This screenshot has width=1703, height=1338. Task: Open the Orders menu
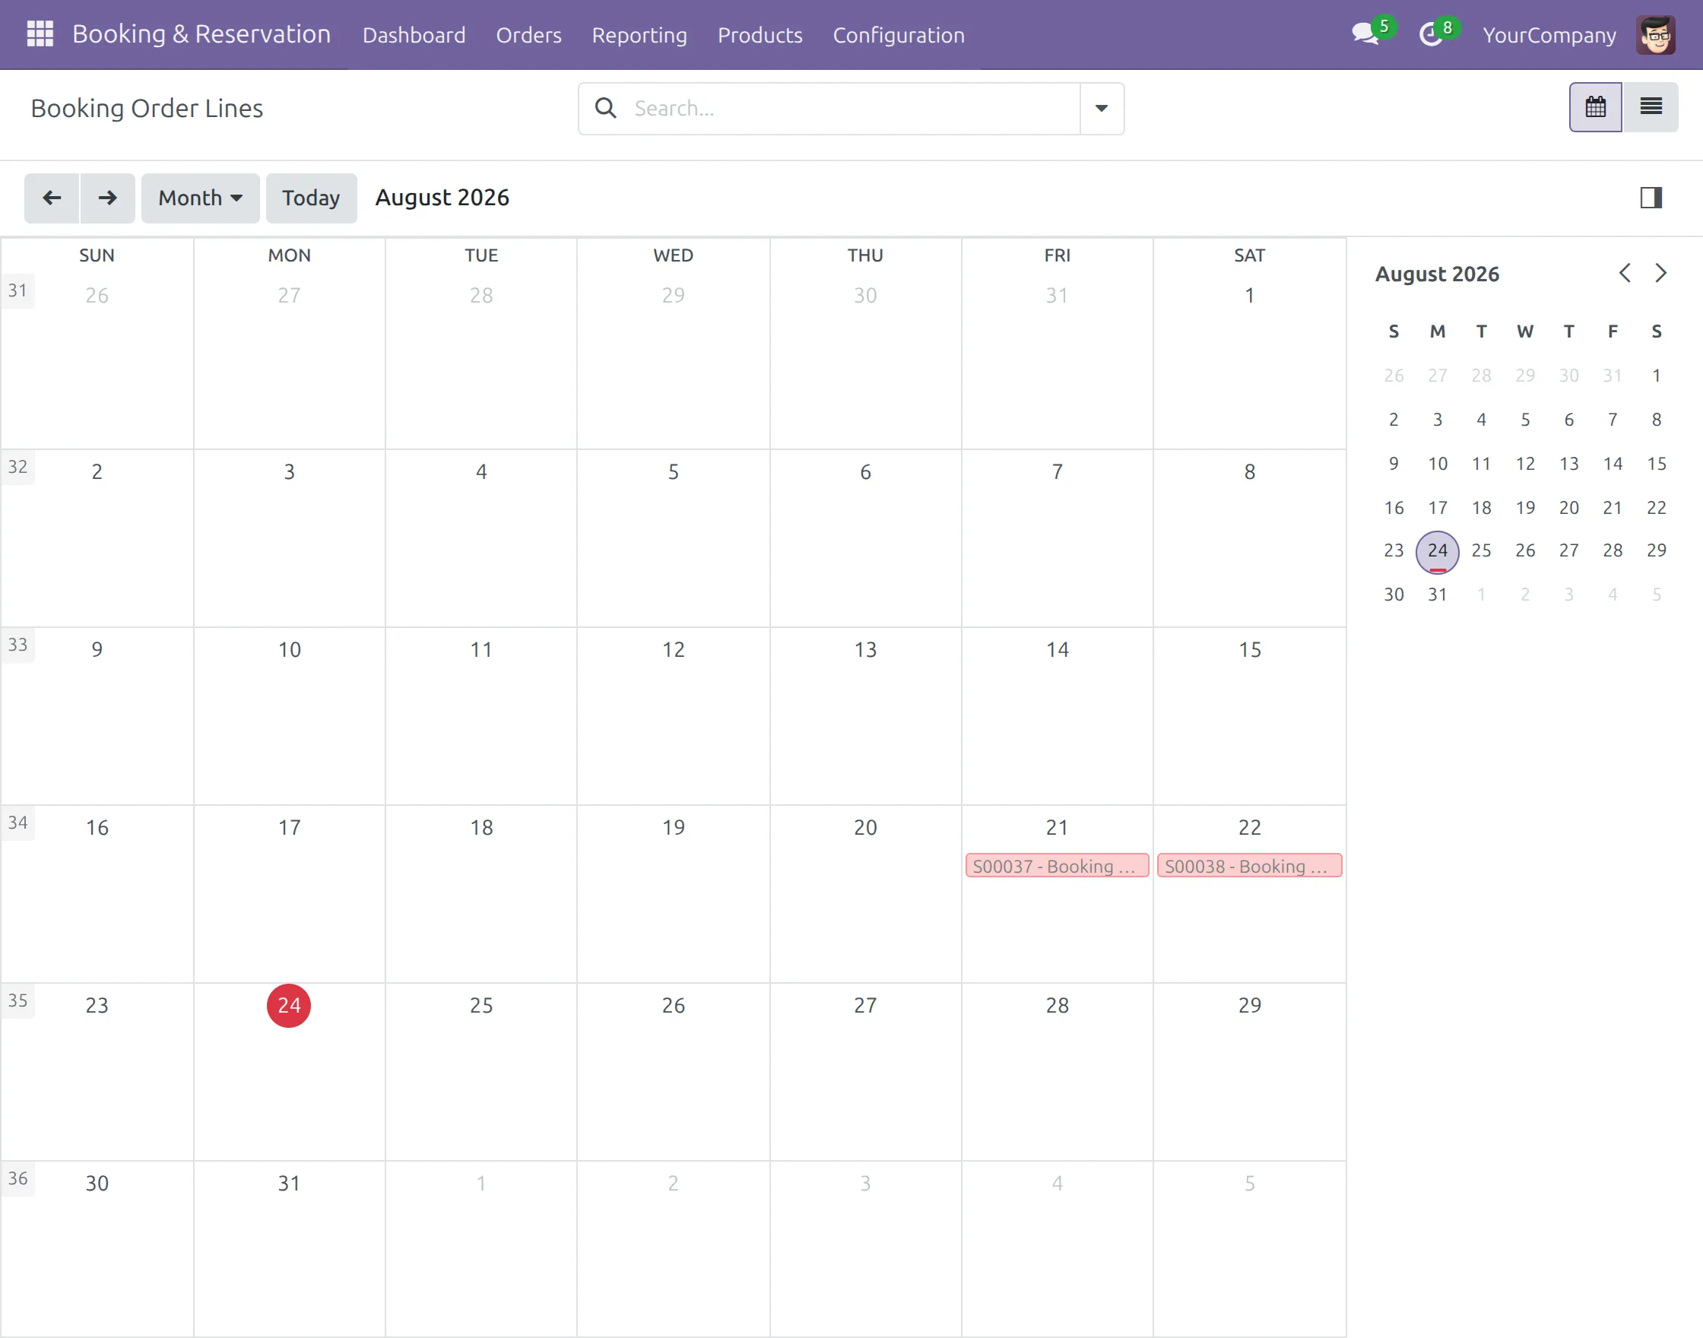click(x=528, y=35)
